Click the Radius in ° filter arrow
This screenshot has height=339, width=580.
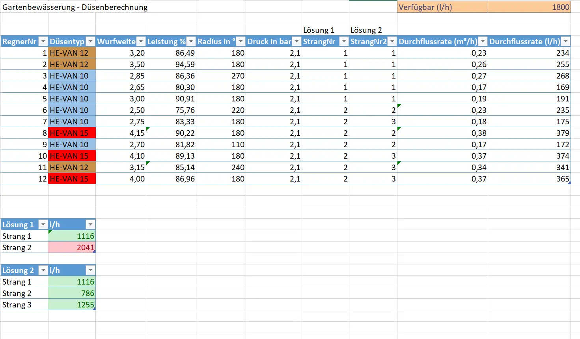(x=241, y=41)
